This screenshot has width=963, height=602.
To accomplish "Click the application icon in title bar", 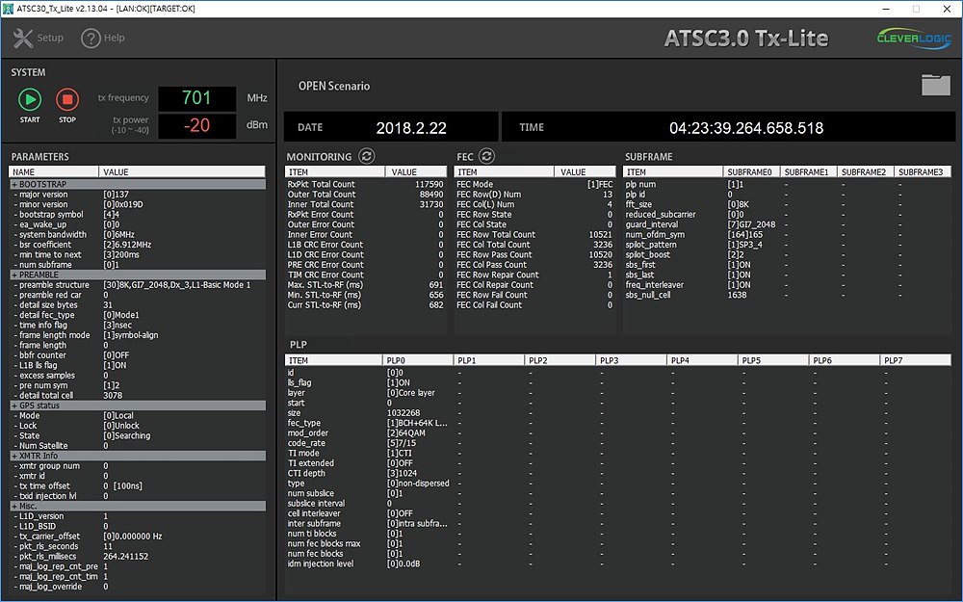I will (8, 9).
